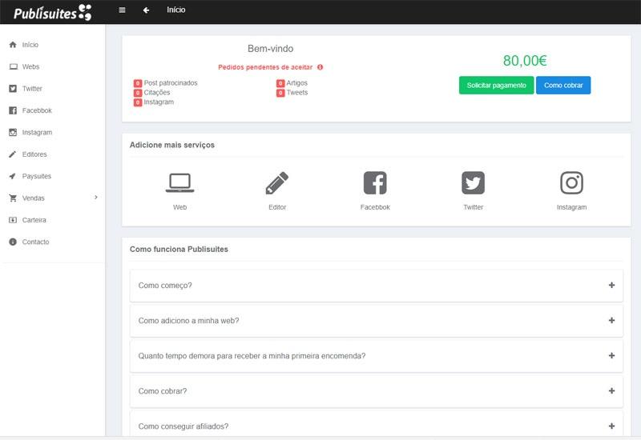This screenshot has height=440, width=641.
Task: Click Tweets label
Action: coord(297,93)
